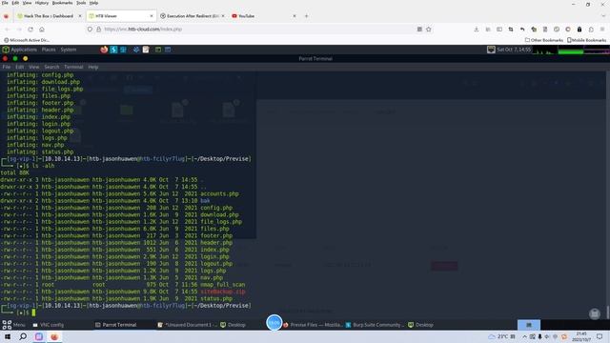The width and height of the screenshot is (610, 343).
Task: Open the Firefox hamburger application menu
Action: (602, 30)
